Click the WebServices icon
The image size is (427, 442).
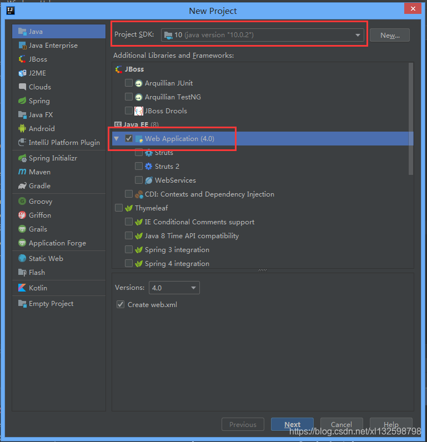(x=149, y=180)
